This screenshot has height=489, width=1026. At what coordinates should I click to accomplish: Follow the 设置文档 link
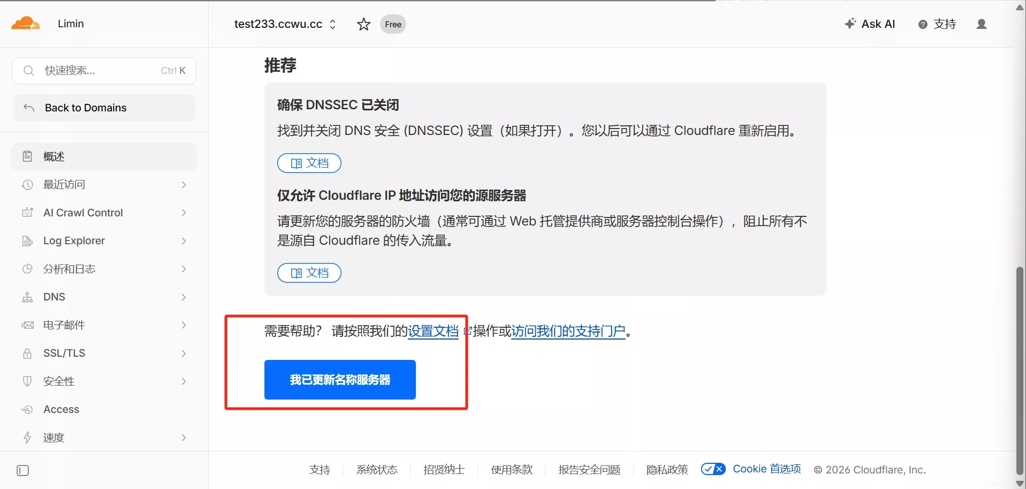coord(434,332)
